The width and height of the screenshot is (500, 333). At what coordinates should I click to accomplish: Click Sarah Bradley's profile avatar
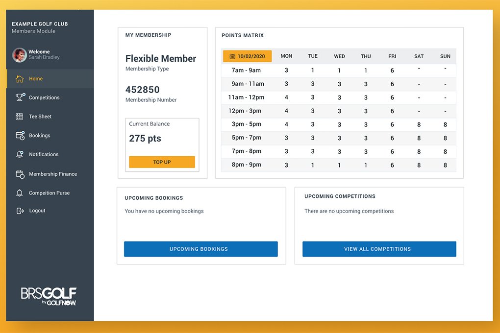pos(19,55)
